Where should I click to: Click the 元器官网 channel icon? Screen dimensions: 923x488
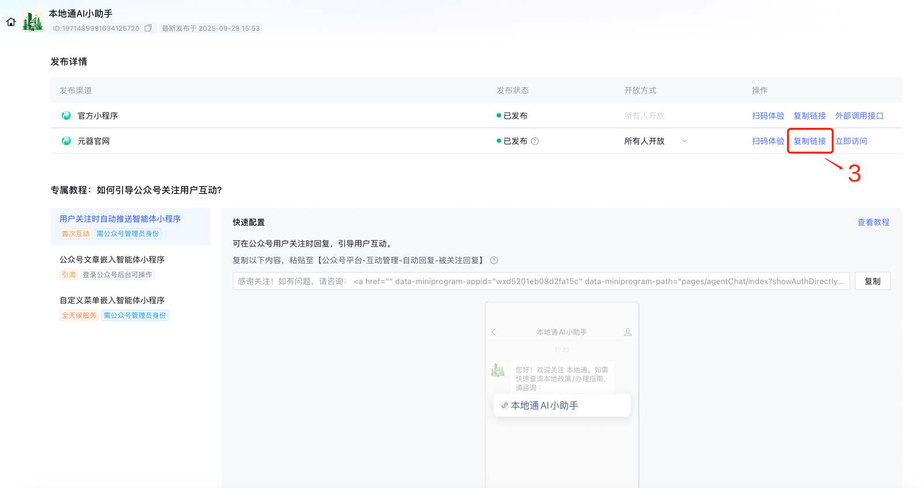point(66,141)
